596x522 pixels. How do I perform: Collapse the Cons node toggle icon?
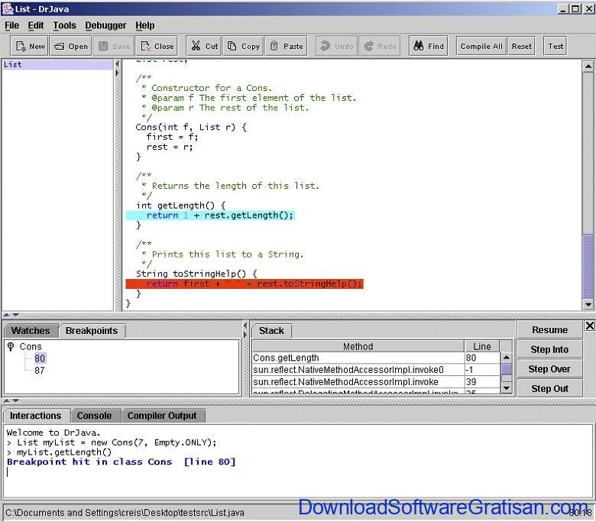coord(11,346)
